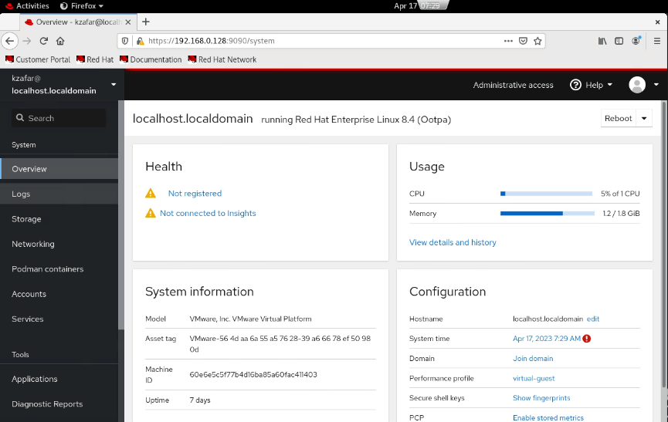This screenshot has height=422, width=668.
Task: Open Diagnostic Reports in the sidebar
Action: click(59, 404)
